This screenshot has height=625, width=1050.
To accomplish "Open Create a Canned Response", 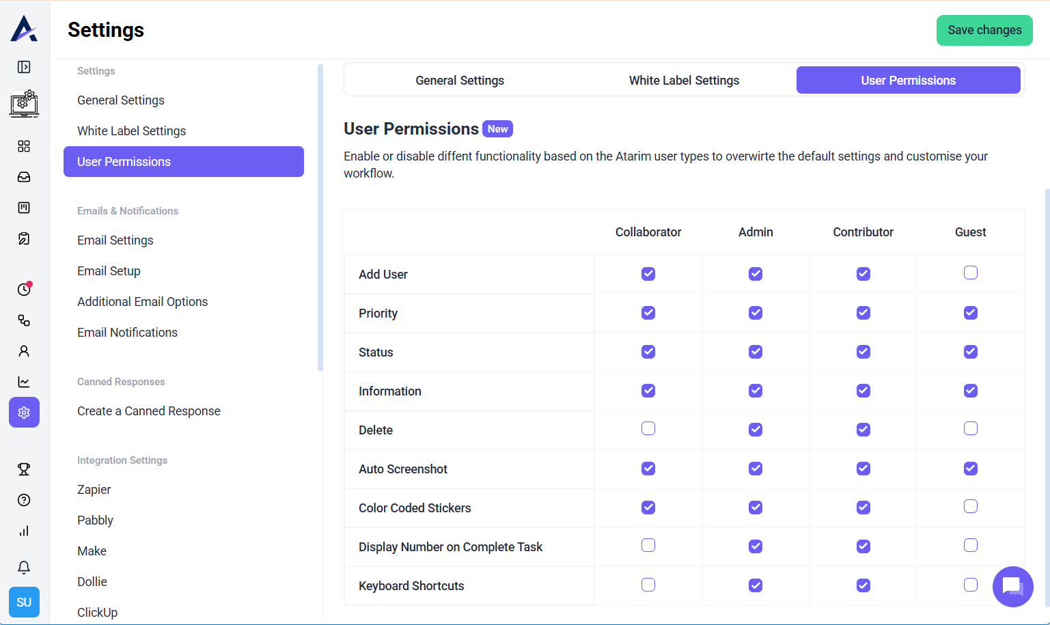I will (149, 411).
